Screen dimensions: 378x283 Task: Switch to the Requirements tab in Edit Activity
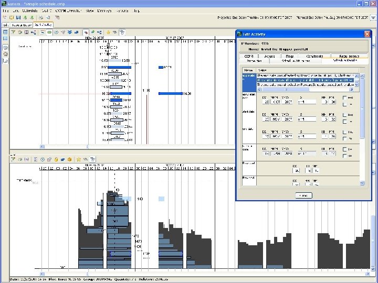pyautogui.click(x=349, y=56)
